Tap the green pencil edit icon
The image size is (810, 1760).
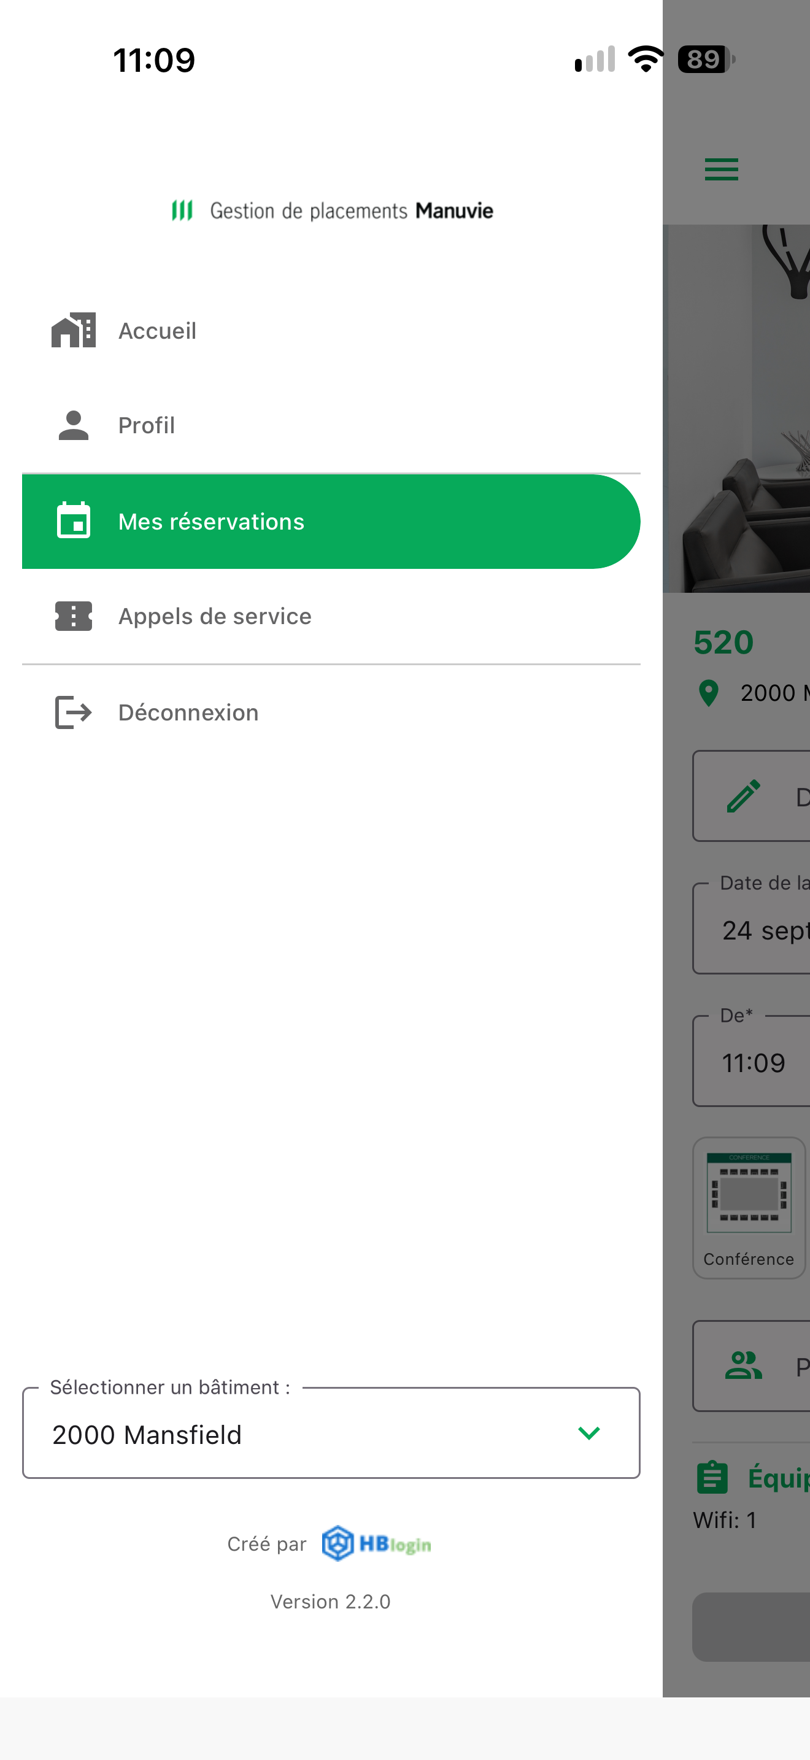click(743, 797)
